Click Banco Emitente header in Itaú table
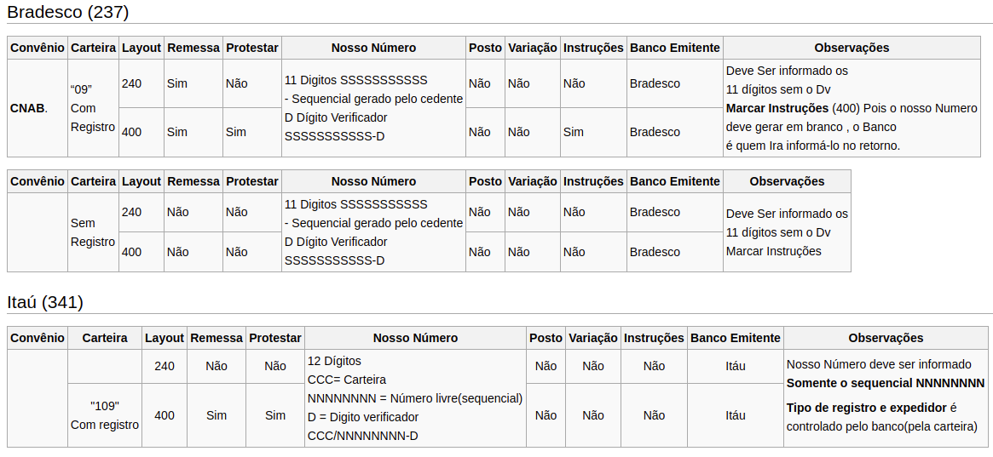This screenshot has height=457, width=993. [x=736, y=338]
